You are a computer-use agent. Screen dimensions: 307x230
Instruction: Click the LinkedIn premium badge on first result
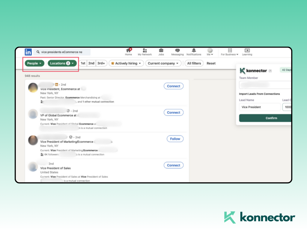(57, 84)
